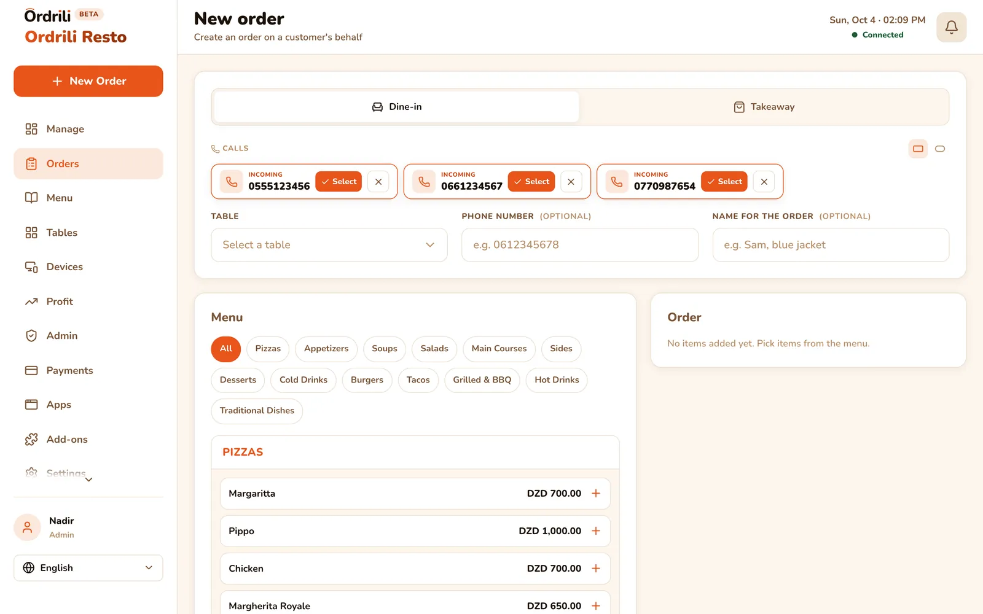The width and height of the screenshot is (983, 614).
Task: Focus the phone number input field
Action: coord(580,245)
